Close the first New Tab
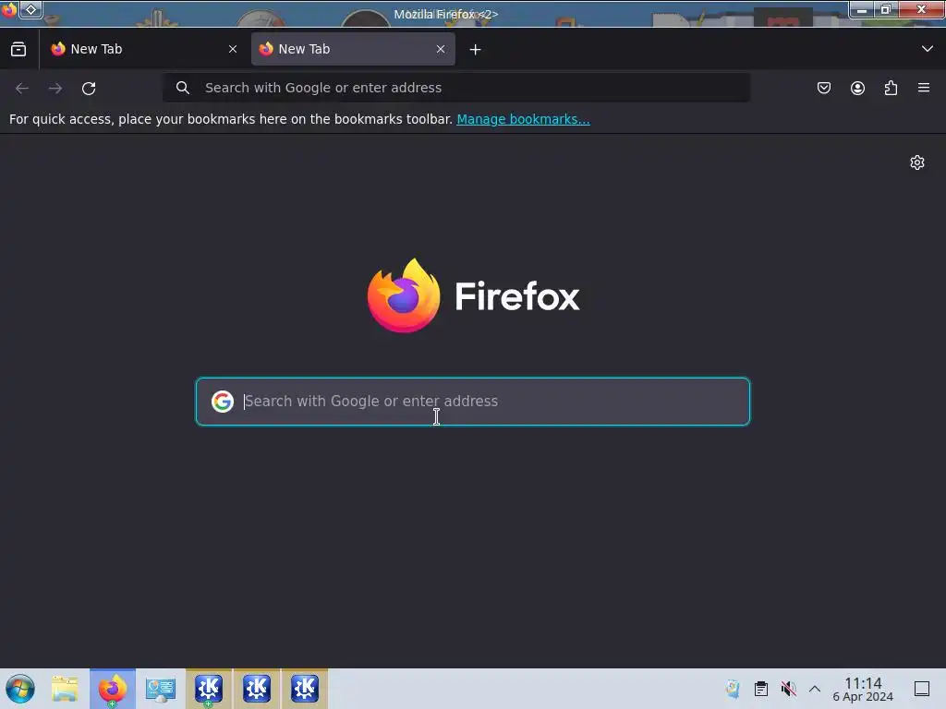This screenshot has width=946, height=709. (x=232, y=50)
